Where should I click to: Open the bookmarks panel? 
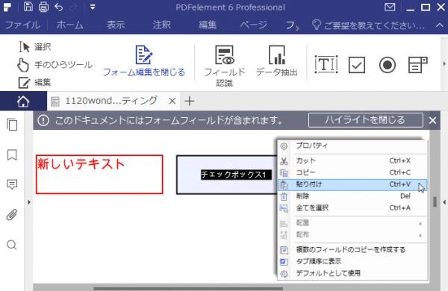click(12, 155)
